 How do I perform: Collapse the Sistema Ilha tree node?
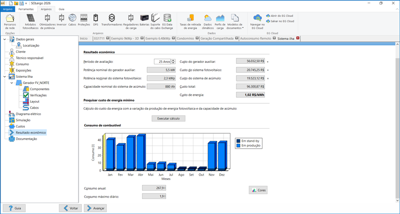5,76
